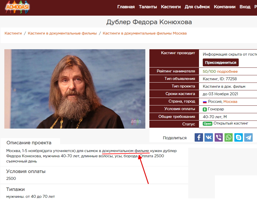
Task: Click the Рейтинг нанимателя row label
Action: point(176,71)
